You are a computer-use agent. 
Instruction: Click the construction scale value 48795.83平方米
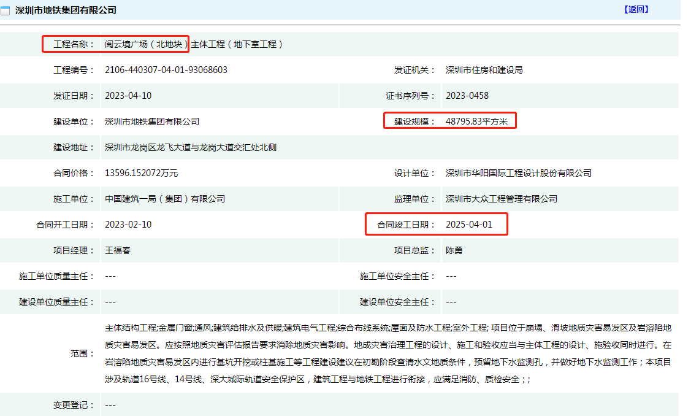pos(477,121)
